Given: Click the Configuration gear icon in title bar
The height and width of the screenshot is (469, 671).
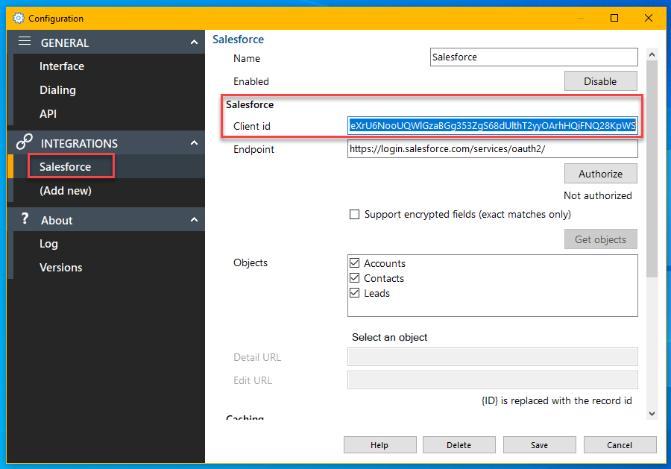Looking at the screenshot, I should click(19, 18).
